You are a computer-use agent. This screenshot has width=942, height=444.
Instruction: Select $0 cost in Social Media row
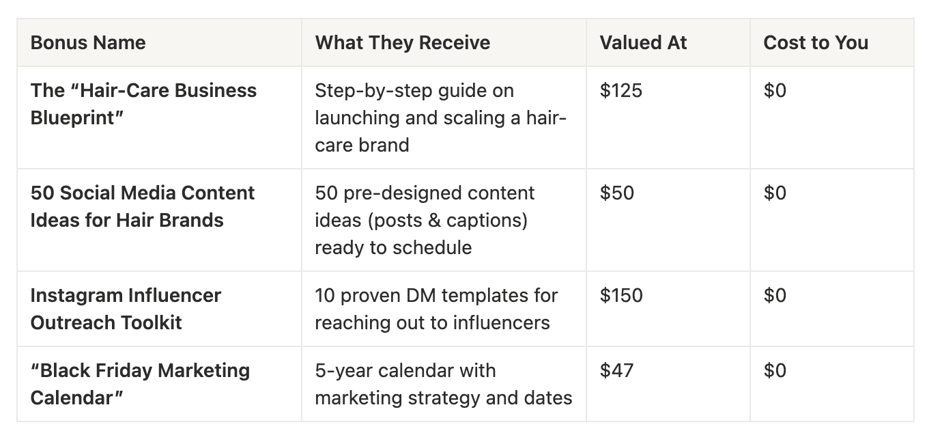pyautogui.click(x=775, y=193)
